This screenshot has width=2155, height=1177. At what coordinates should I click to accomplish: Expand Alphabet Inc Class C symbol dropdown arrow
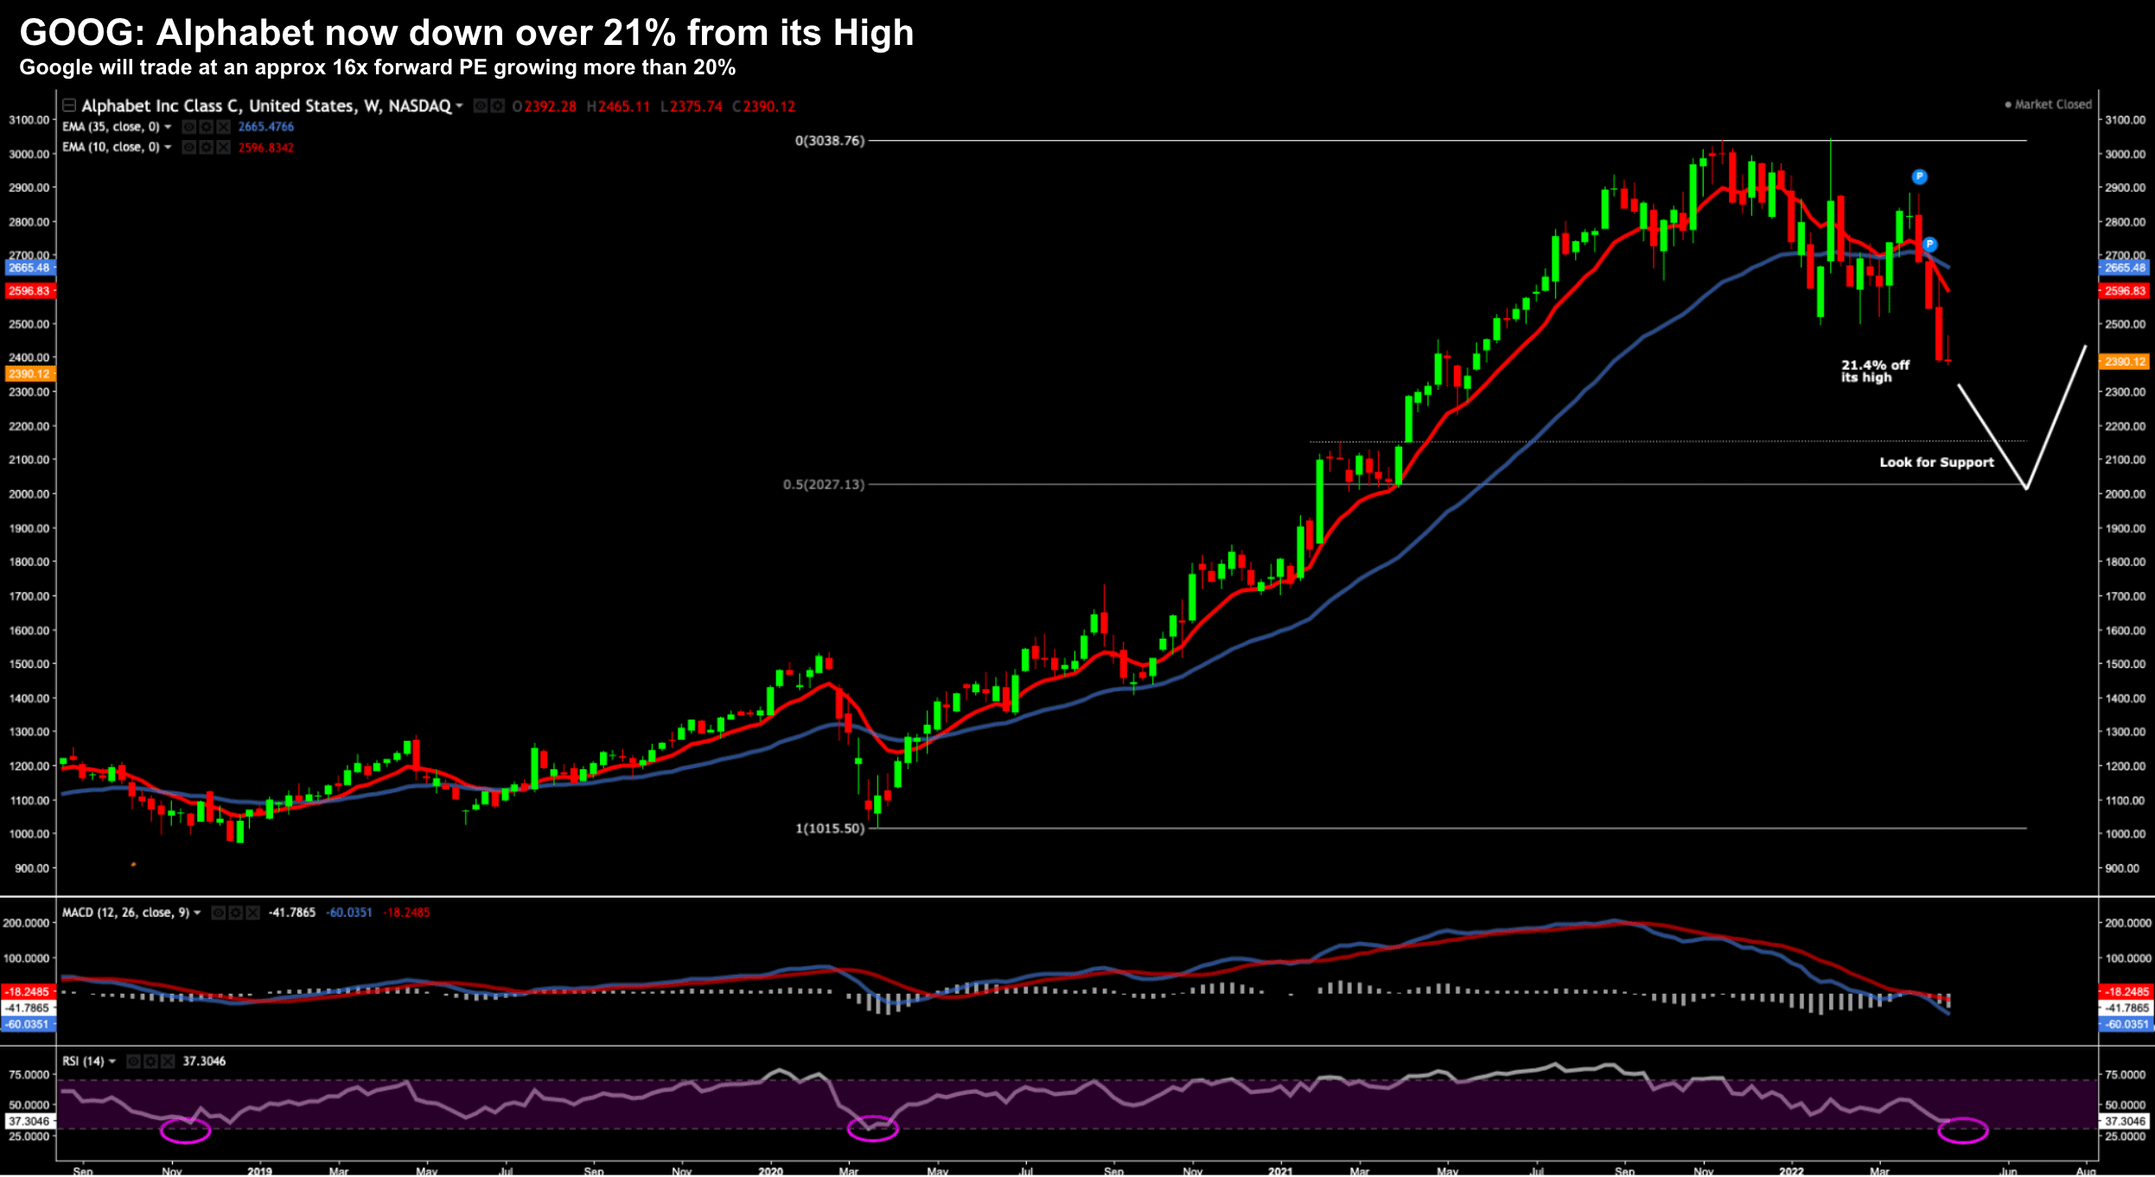pyautogui.click(x=460, y=106)
